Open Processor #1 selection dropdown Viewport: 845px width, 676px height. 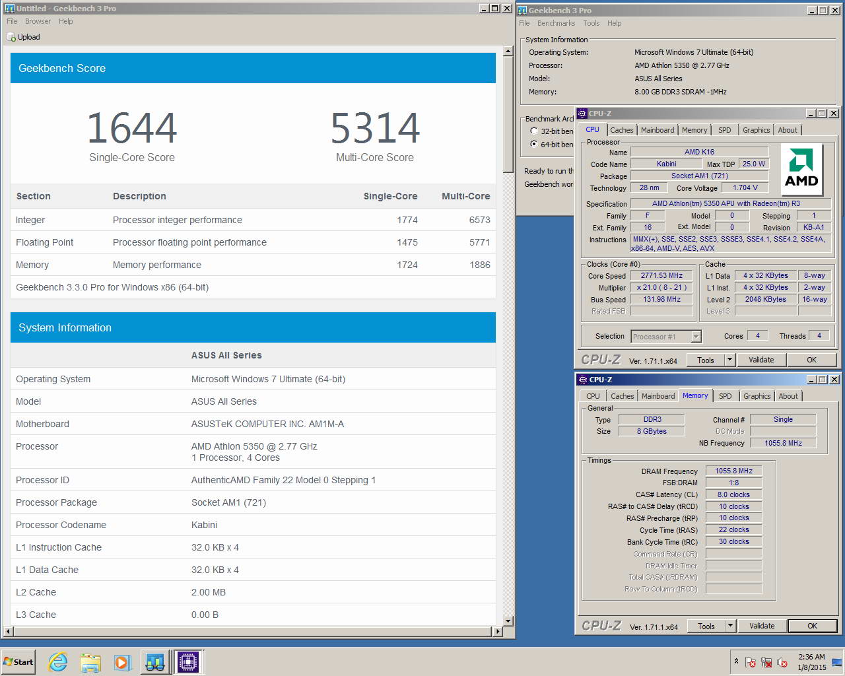point(696,337)
